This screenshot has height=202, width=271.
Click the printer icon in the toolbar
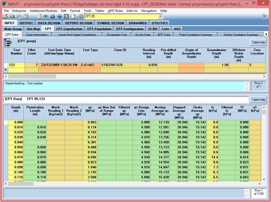point(52,17)
